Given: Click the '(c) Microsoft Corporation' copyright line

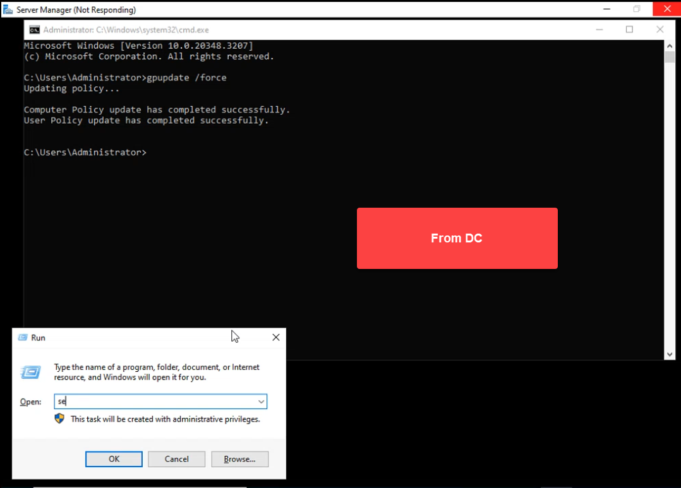Looking at the screenshot, I should [x=149, y=56].
